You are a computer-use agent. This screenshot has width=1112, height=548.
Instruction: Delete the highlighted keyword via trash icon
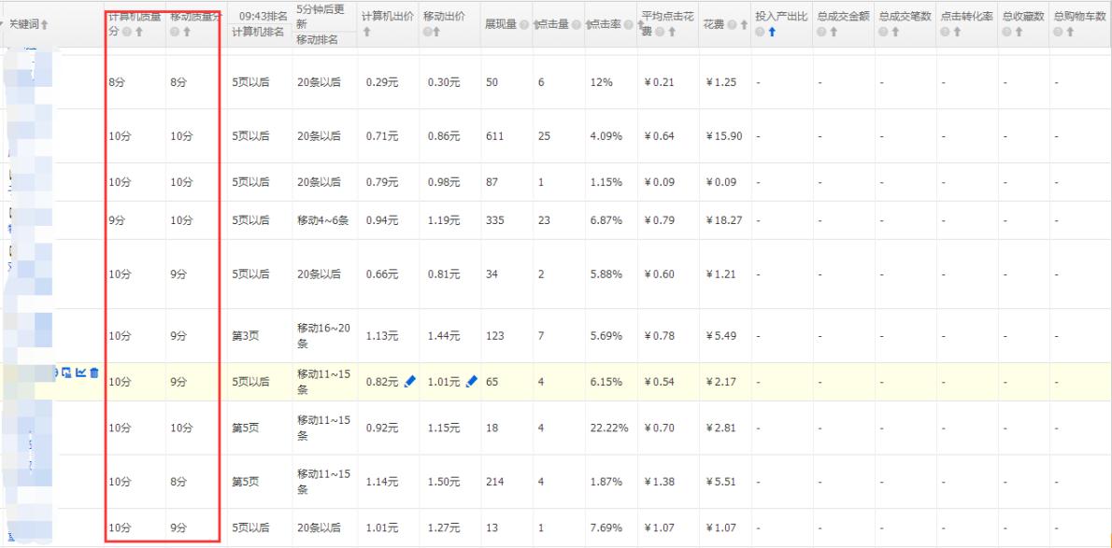click(x=94, y=372)
